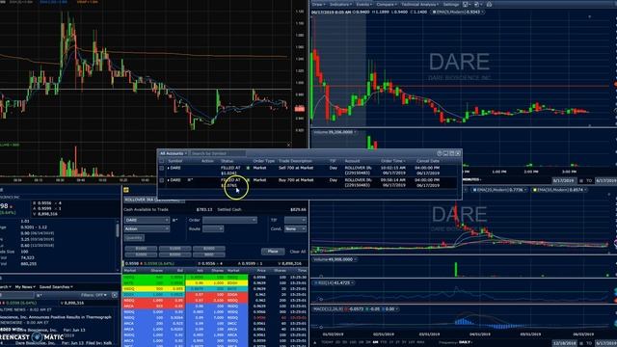617x347 pixels.
Task: Toggle the select-all orders checkbox in the header
Action: 162,161
